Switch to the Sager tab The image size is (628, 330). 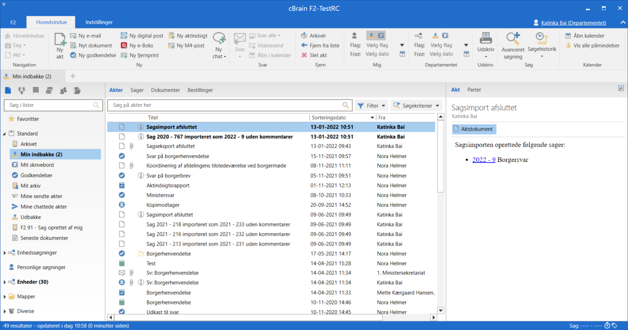[x=137, y=90]
